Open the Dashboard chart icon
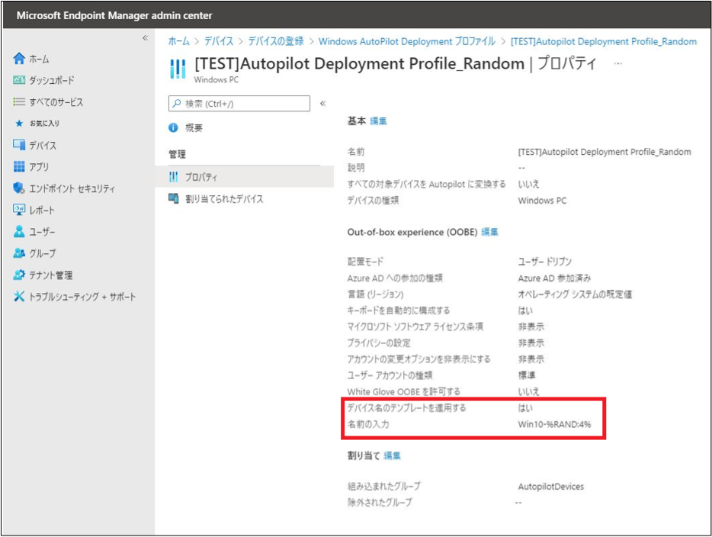The height and width of the screenshot is (537, 712). [x=19, y=80]
